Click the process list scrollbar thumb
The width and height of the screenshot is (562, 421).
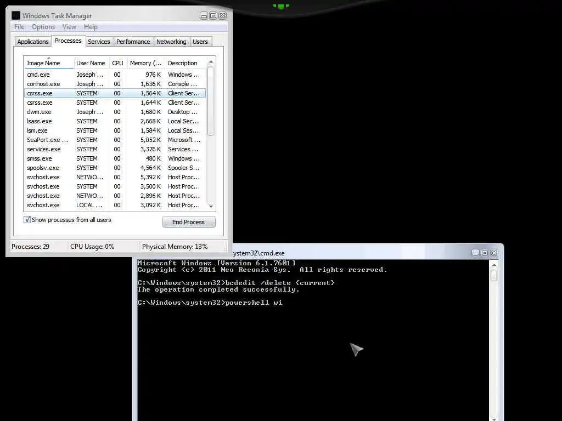click(211, 101)
